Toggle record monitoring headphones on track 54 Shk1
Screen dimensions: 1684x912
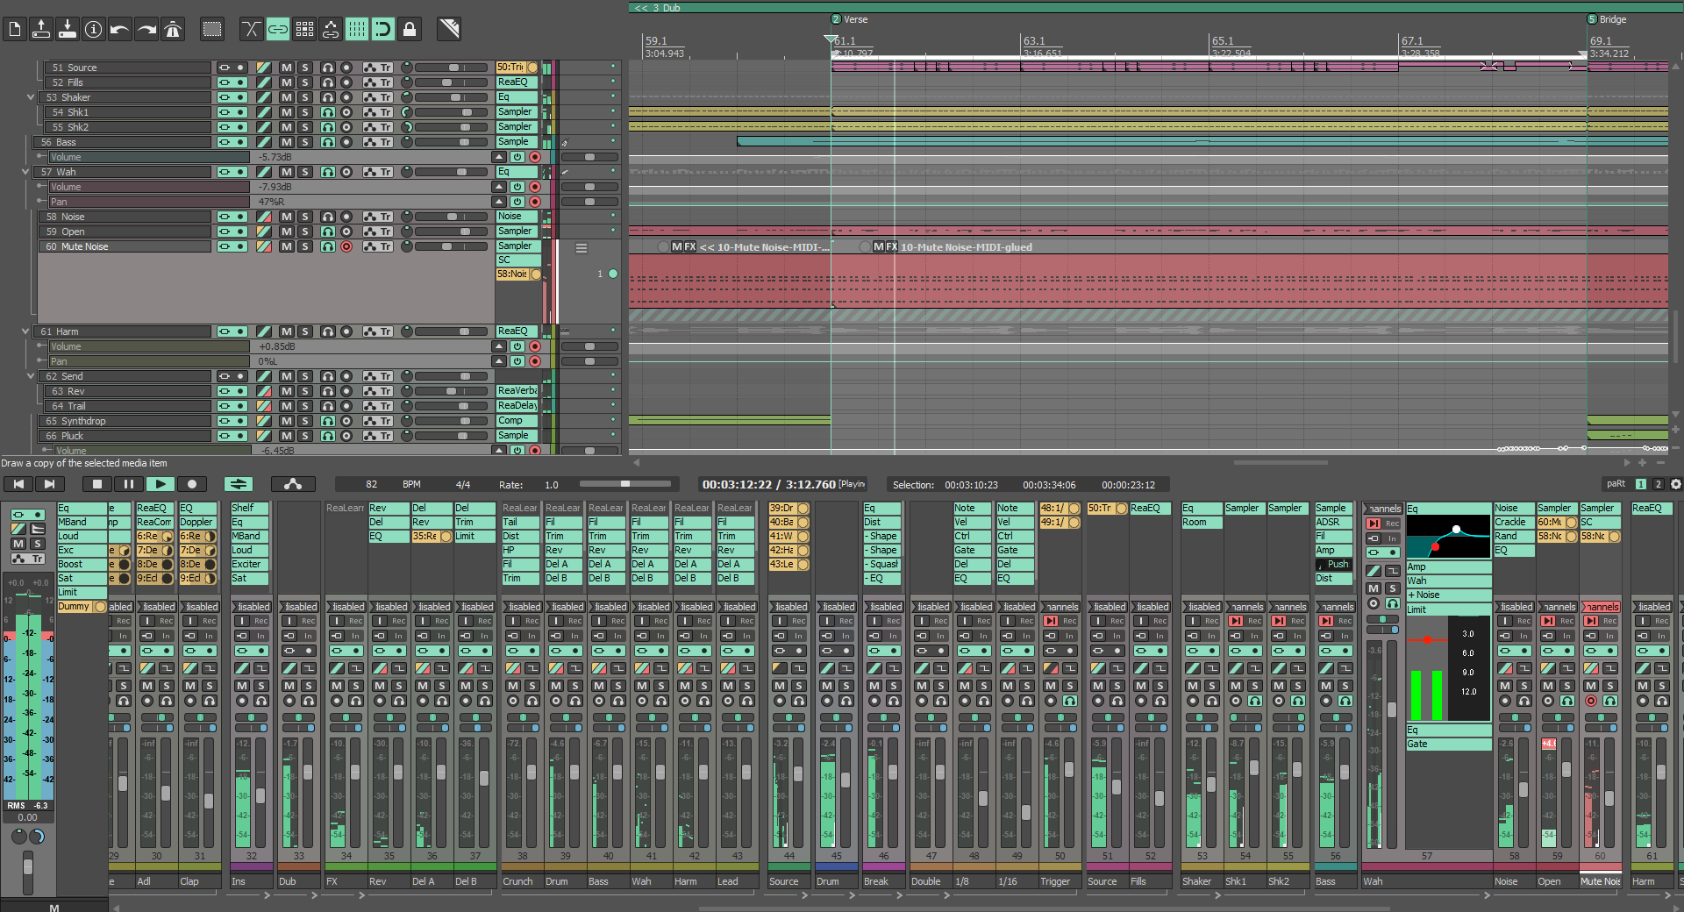pos(327,112)
